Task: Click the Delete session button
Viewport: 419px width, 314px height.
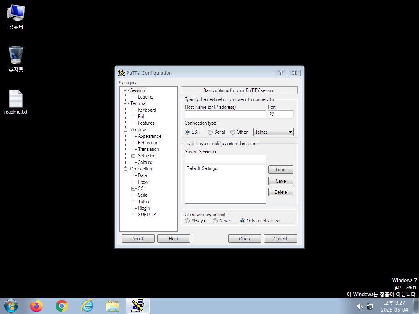Action: [x=281, y=192]
